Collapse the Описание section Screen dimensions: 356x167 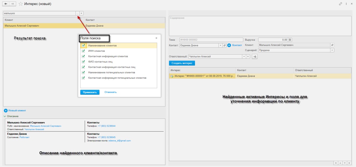5,116
